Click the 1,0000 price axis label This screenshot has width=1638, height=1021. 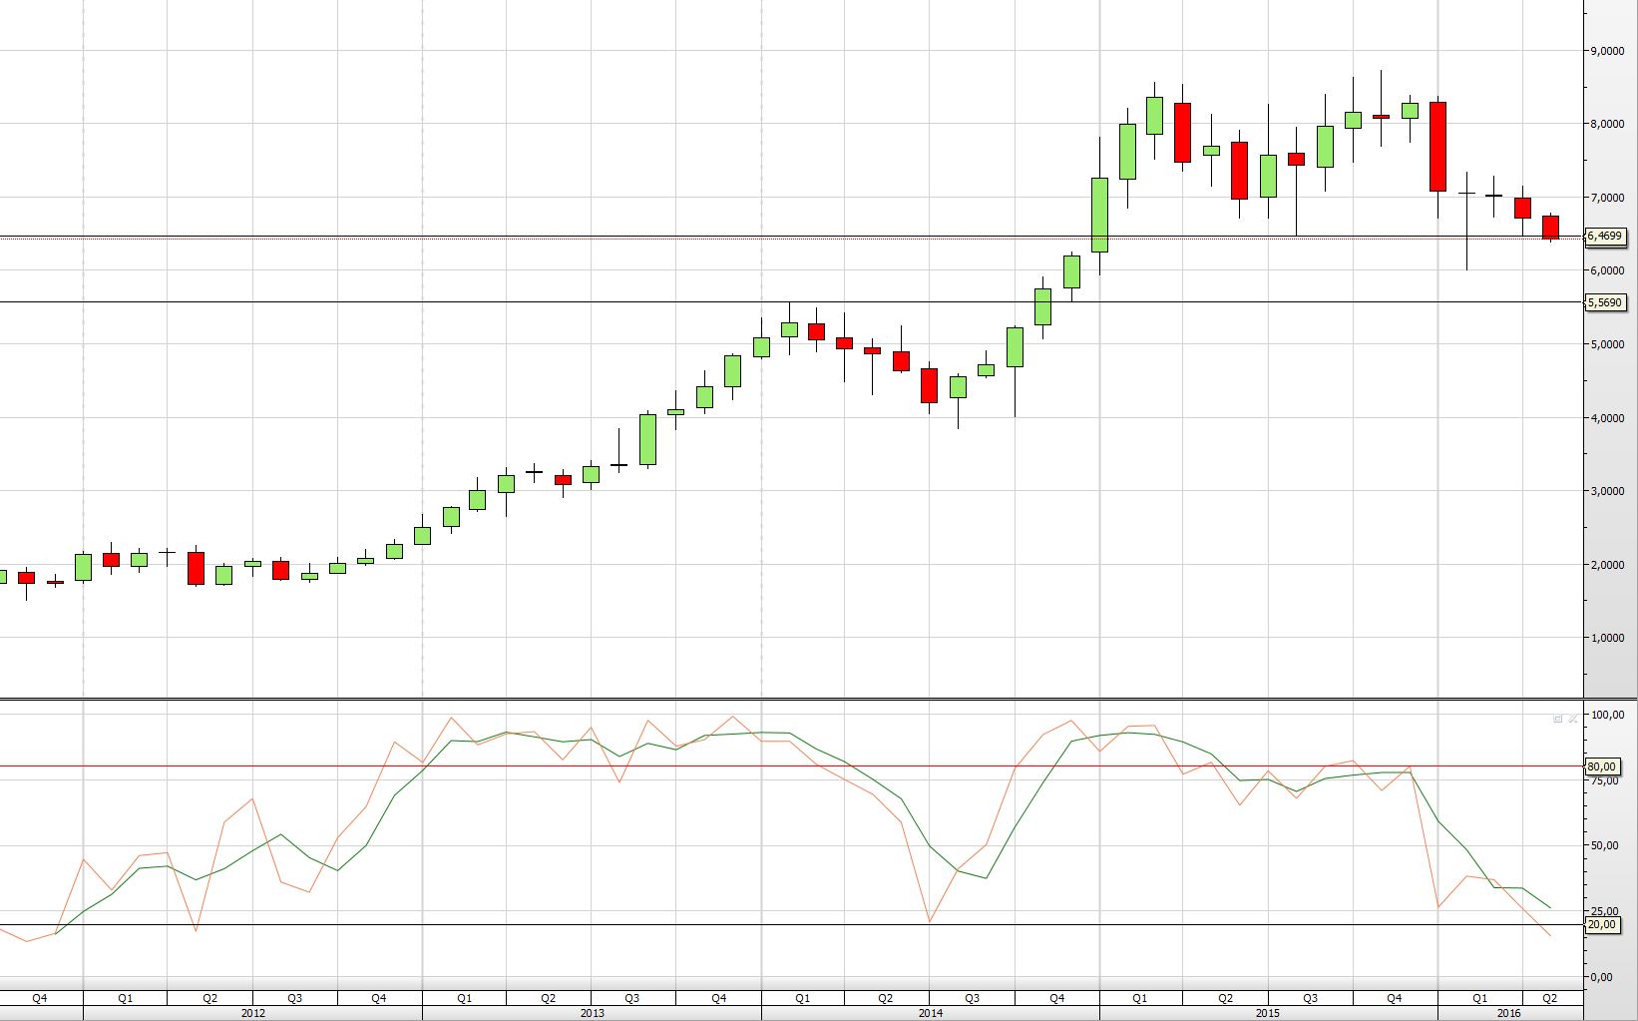coord(1607,638)
